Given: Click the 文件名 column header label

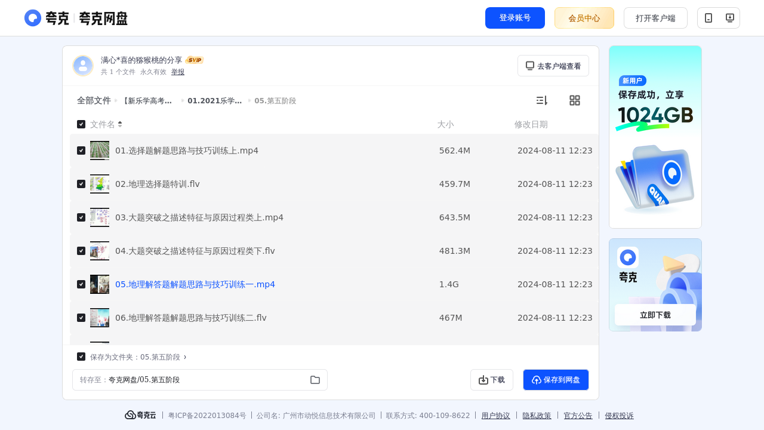Looking at the screenshot, I should tap(103, 124).
